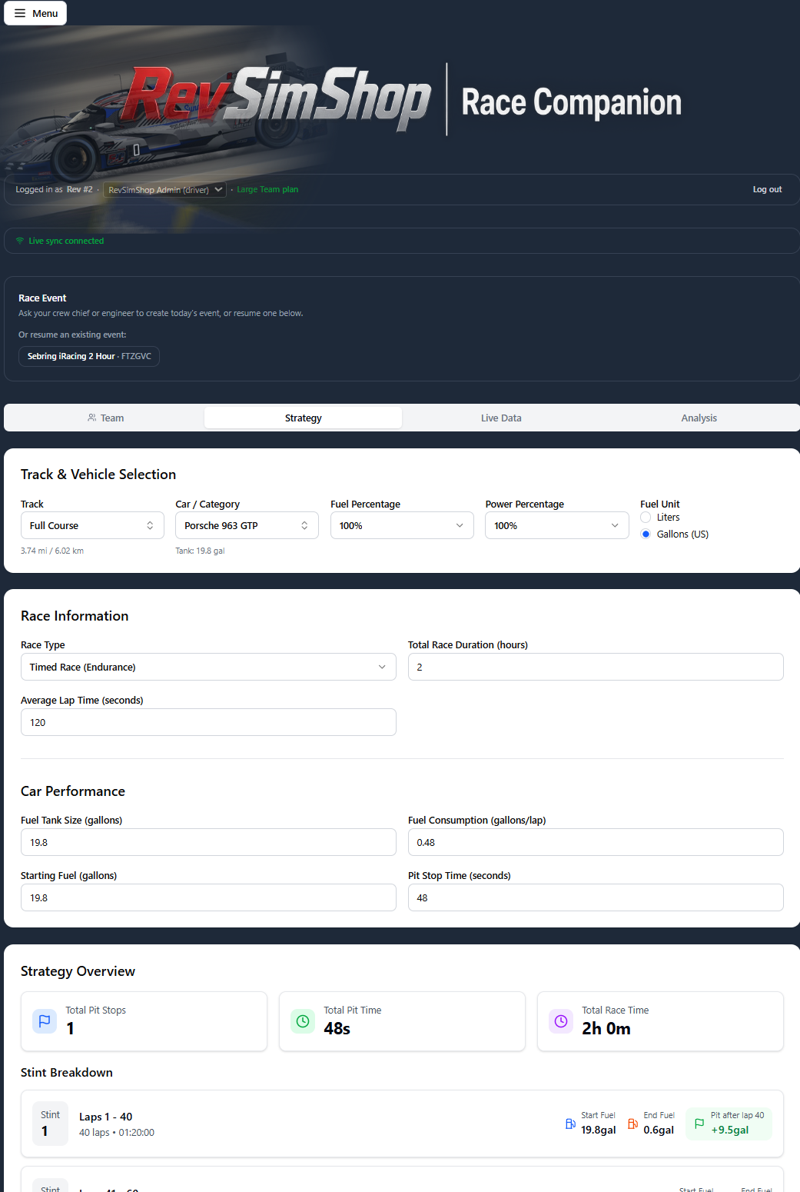Click the RevSimShop logo
The width and height of the screenshot is (800, 1192).
[276, 98]
